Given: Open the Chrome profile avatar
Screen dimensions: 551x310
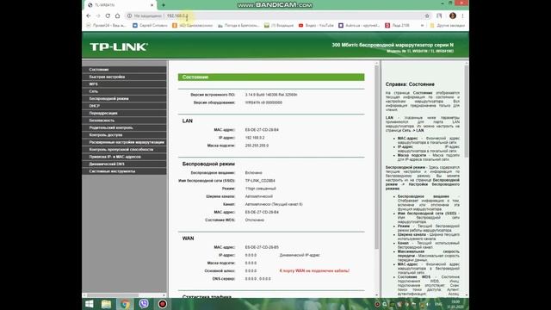Looking at the screenshot, I should point(453,15).
